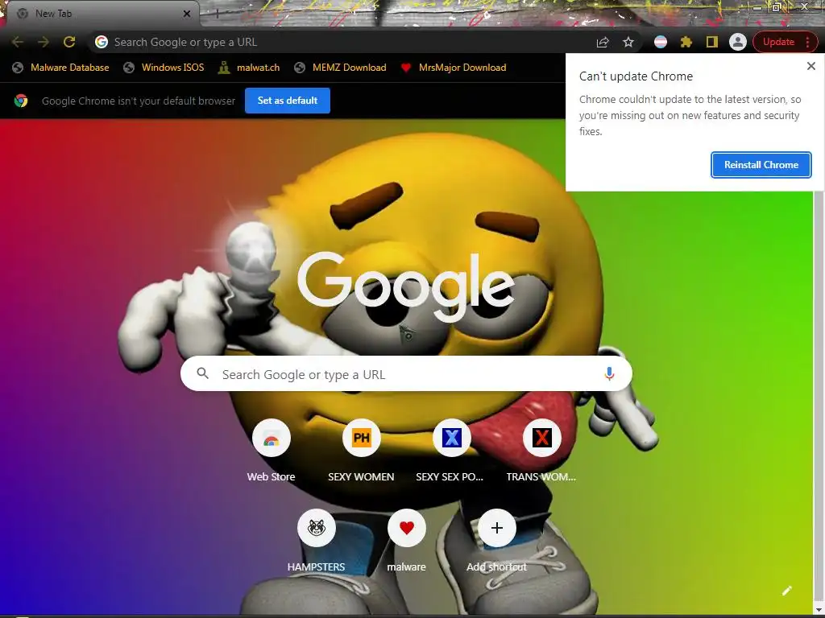Viewport: 825px width, 618px height.
Task: Click the Google logo
Action: point(406,286)
